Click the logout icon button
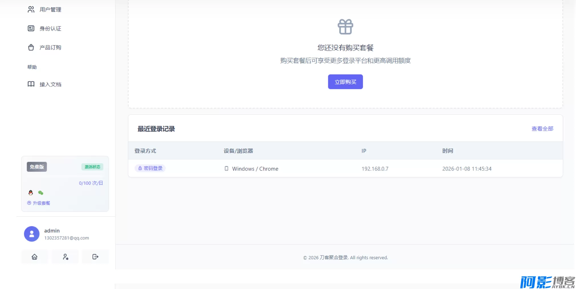Screen dimensions: 576x289 pos(95,257)
